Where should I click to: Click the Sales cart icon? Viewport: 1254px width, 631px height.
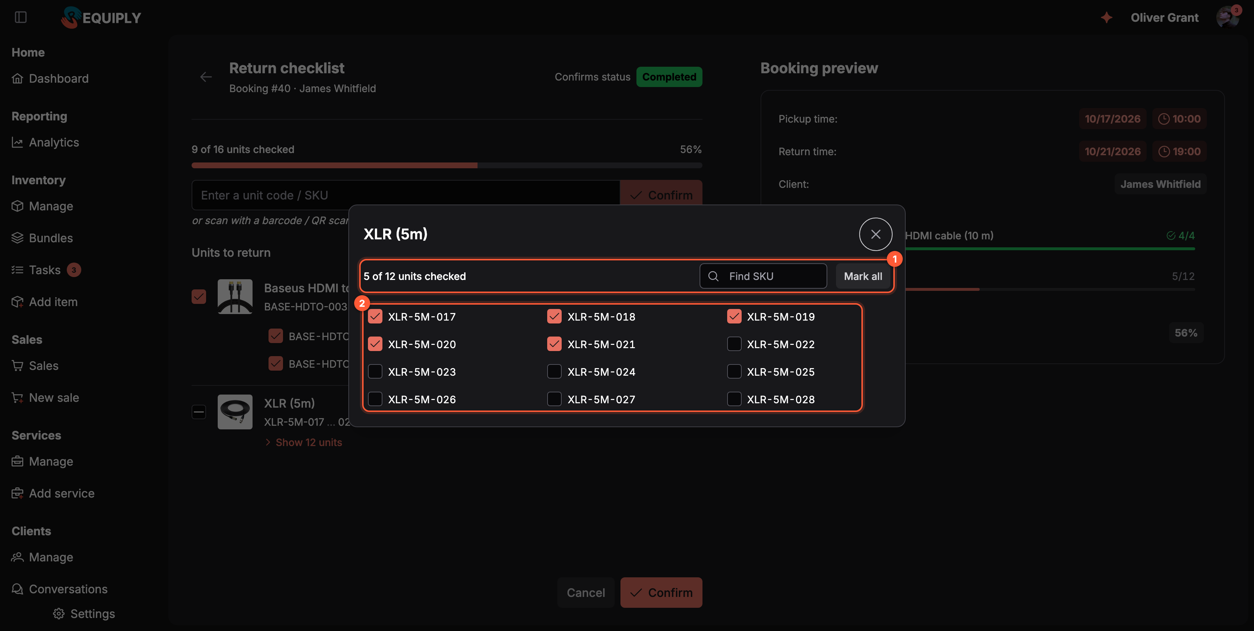pos(17,366)
